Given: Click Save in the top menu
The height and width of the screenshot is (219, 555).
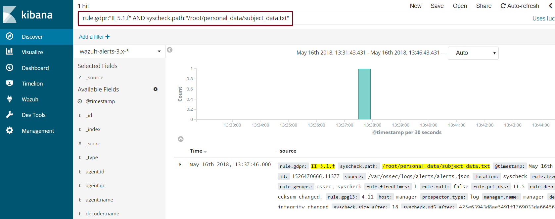Looking at the screenshot, I should coord(437,6).
